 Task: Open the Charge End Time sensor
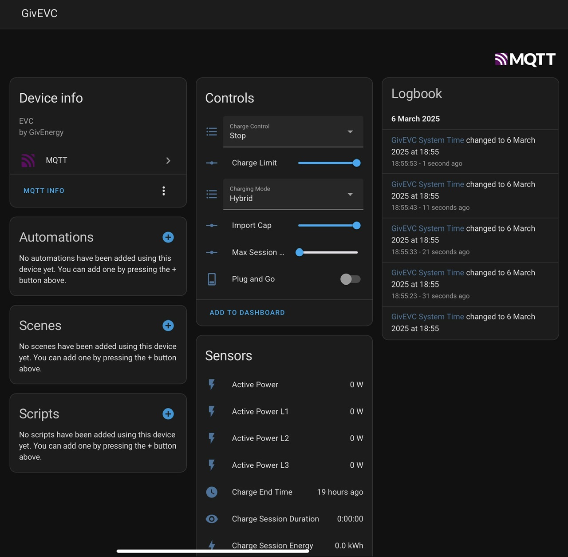(x=284, y=492)
